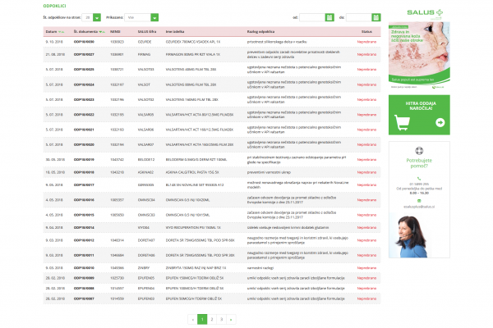This screenshot has height=328, width=493.
Task: Sort table by Št. dokumenta arrows
Action: click(102, 32)
